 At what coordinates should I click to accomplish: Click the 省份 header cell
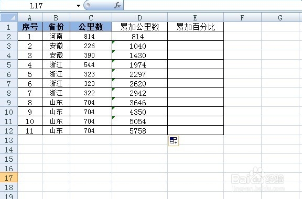click(x=56, y=27)
